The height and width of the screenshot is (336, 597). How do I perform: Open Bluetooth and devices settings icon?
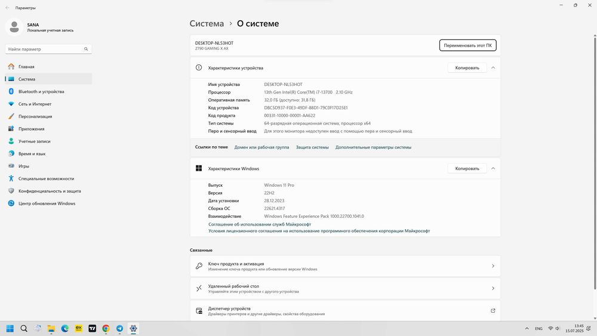pos(11,91)
